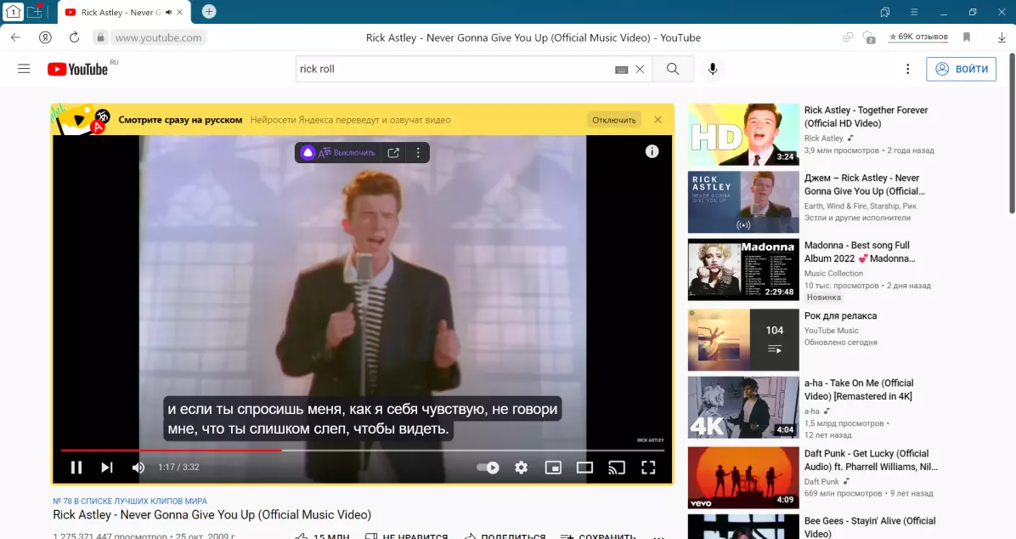Click the Daft Punk channel name
Image resolution: width=1016 pixels, height=539 pixels.
pyautogui.click(x=821, y=481)
